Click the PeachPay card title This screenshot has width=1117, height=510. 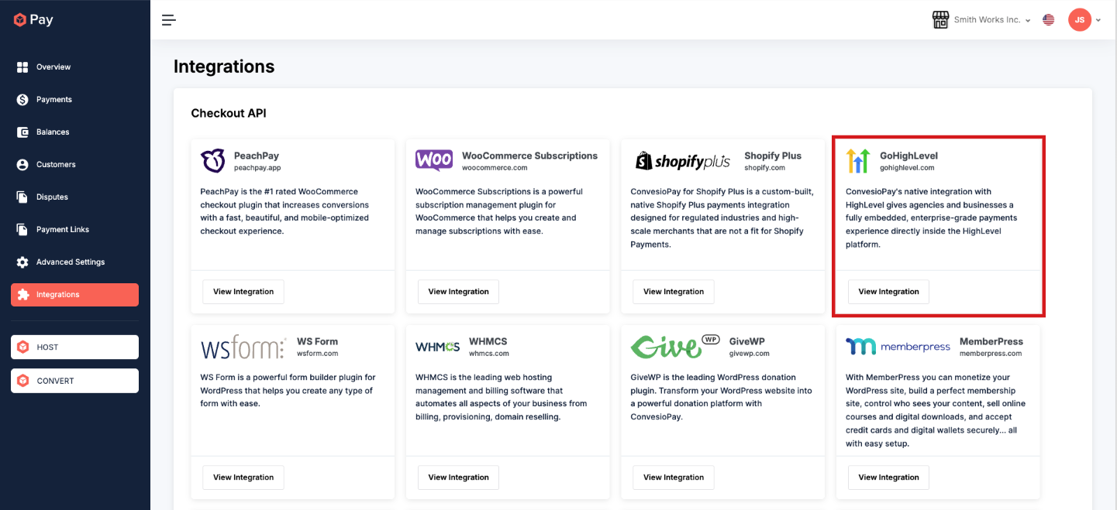(257, 156)
